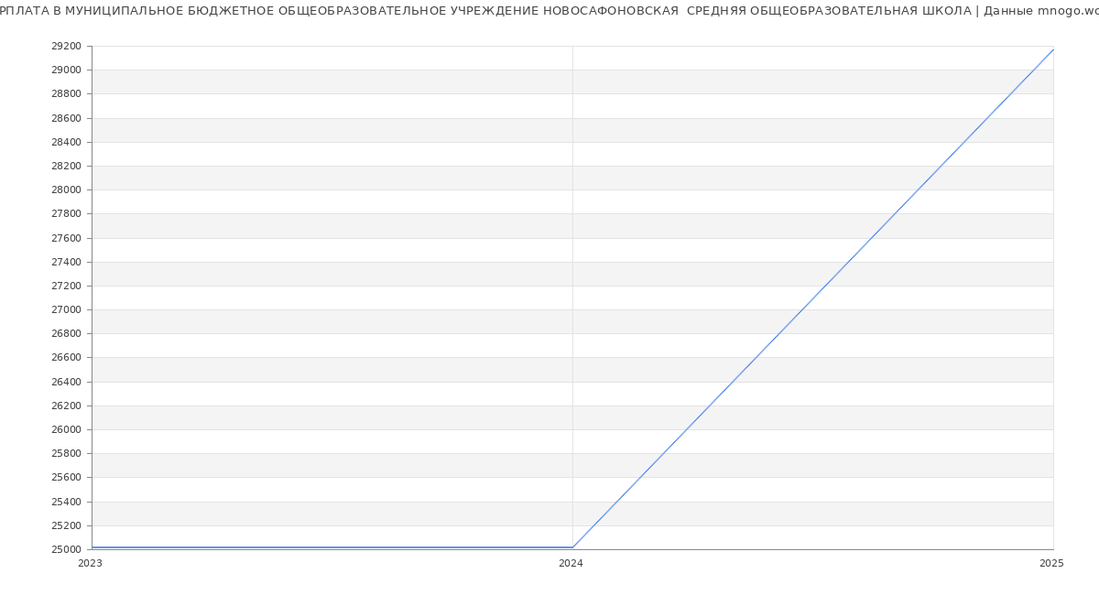1099x595 pixels.
Task: Click the rising line segment between 2024 and 2025
Action: 812,298
